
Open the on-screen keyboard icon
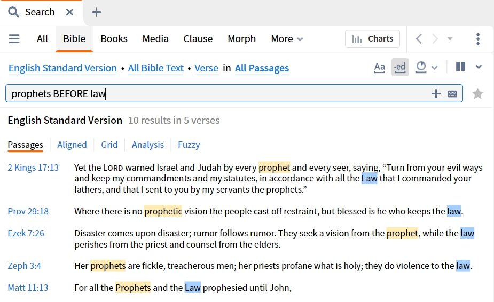point(452,94)
